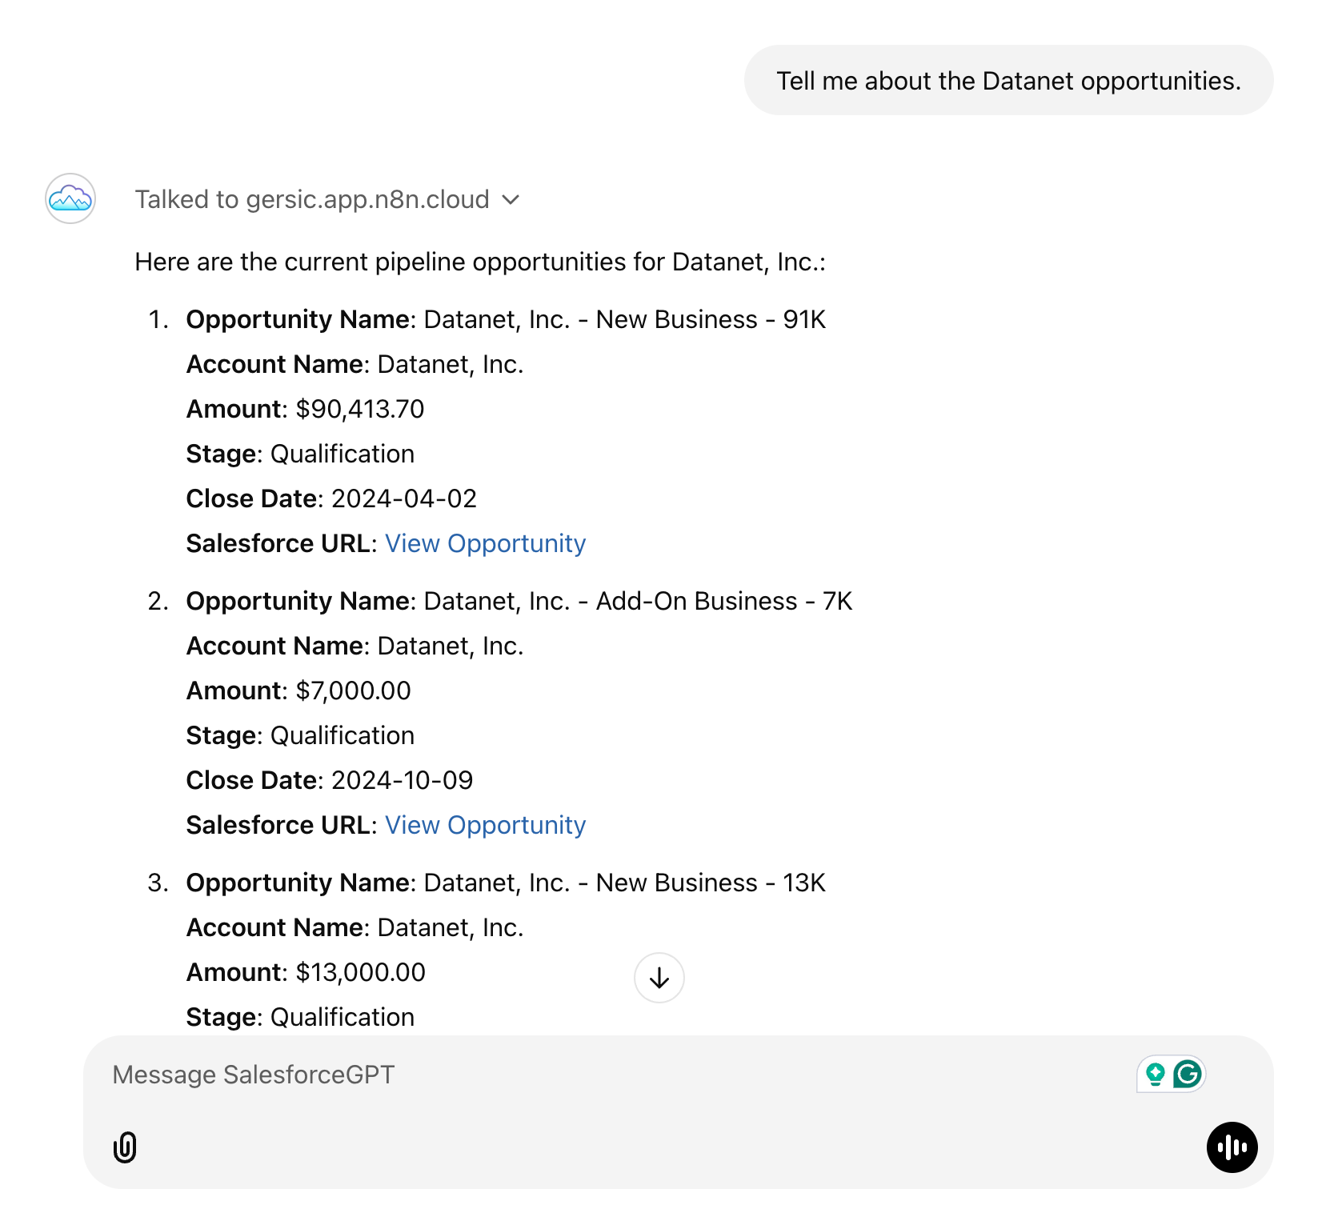Click 'Datanet, Inc. - Add-On Business - 7K' name

tap(638, 601)
